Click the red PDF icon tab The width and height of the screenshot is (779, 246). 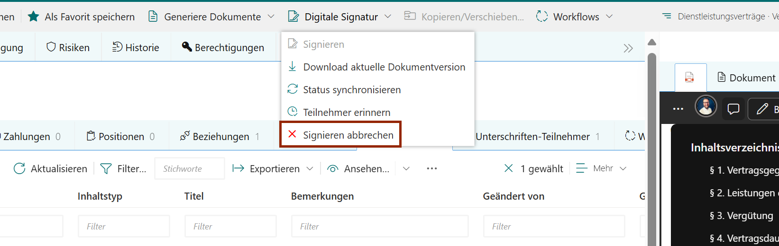pos(690,78)
